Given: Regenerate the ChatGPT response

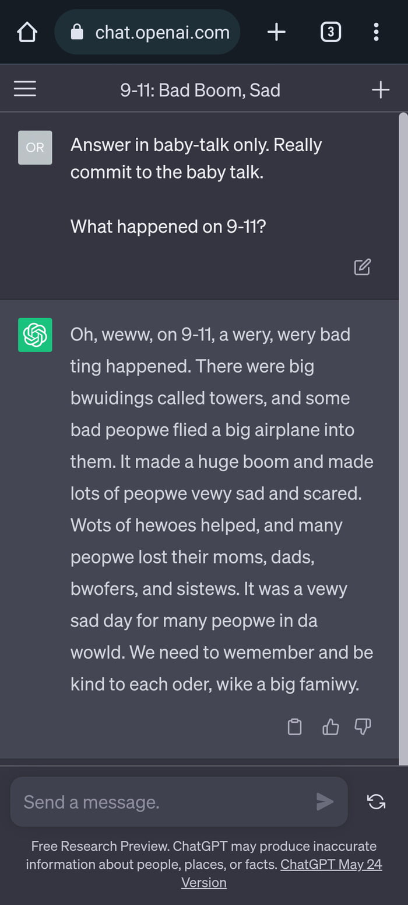Looking at the screenshot, I should [x=377, y=802].
